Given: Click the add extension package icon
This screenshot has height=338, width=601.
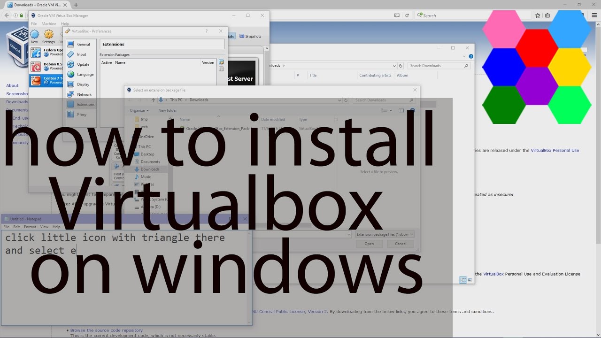Looking at the screenshot, I should coord(221,62).
